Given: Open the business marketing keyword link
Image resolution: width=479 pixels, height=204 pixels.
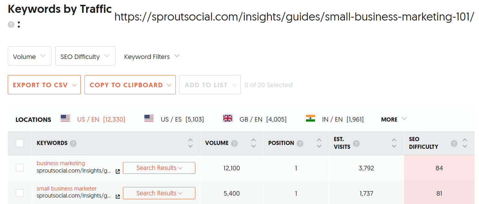Looking at the screenshot, I should tap(61, 163).
